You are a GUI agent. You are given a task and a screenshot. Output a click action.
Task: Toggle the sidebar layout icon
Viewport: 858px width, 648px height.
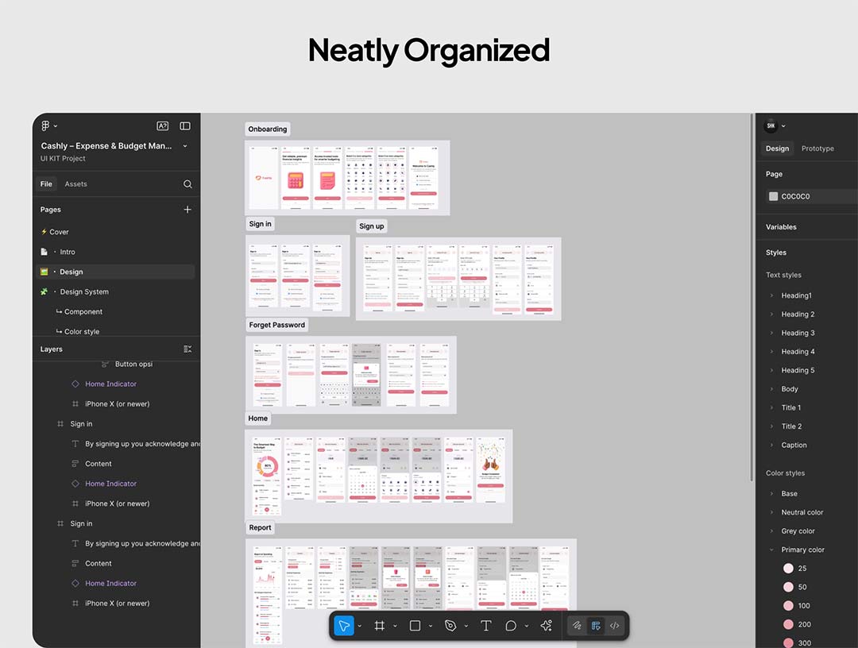coord(185,125)
